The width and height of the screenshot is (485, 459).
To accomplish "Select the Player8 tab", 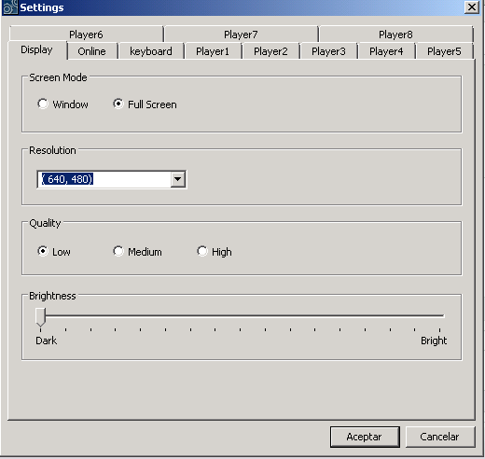I will (395, 35).
